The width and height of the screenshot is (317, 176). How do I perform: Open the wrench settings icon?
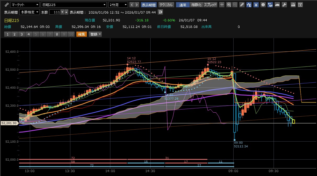click(x=284, y=5)
